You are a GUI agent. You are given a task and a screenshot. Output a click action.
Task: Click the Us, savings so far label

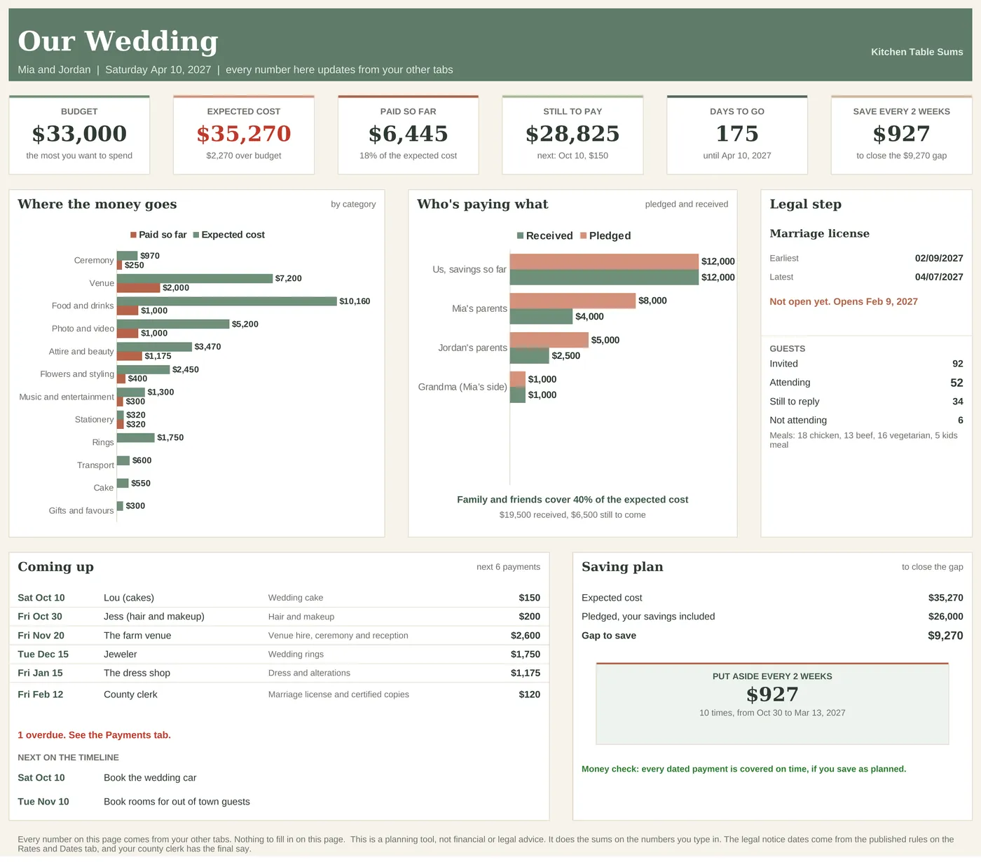(x=469, y=269)
